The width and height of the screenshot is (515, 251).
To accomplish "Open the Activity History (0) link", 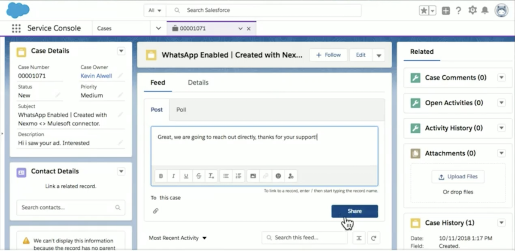I will click(454, 128).
